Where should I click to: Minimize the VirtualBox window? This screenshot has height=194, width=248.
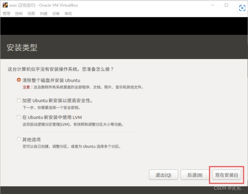coord(213,5)
